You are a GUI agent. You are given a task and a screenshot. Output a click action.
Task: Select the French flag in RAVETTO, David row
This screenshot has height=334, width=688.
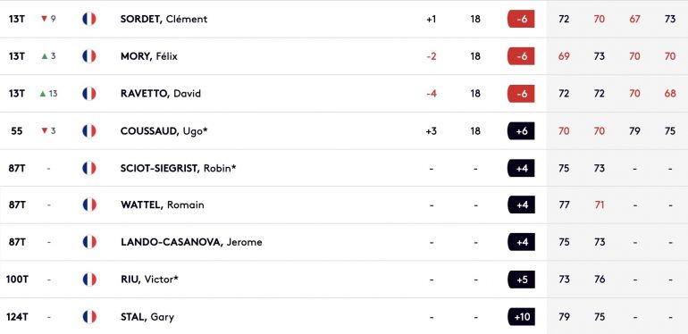(x=89, y=94)
